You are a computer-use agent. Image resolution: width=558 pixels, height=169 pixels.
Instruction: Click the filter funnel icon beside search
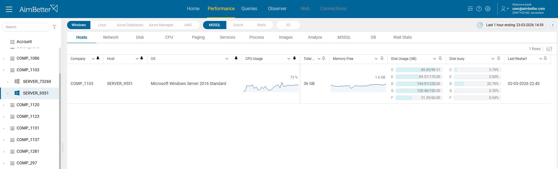[x=55, y=27]
